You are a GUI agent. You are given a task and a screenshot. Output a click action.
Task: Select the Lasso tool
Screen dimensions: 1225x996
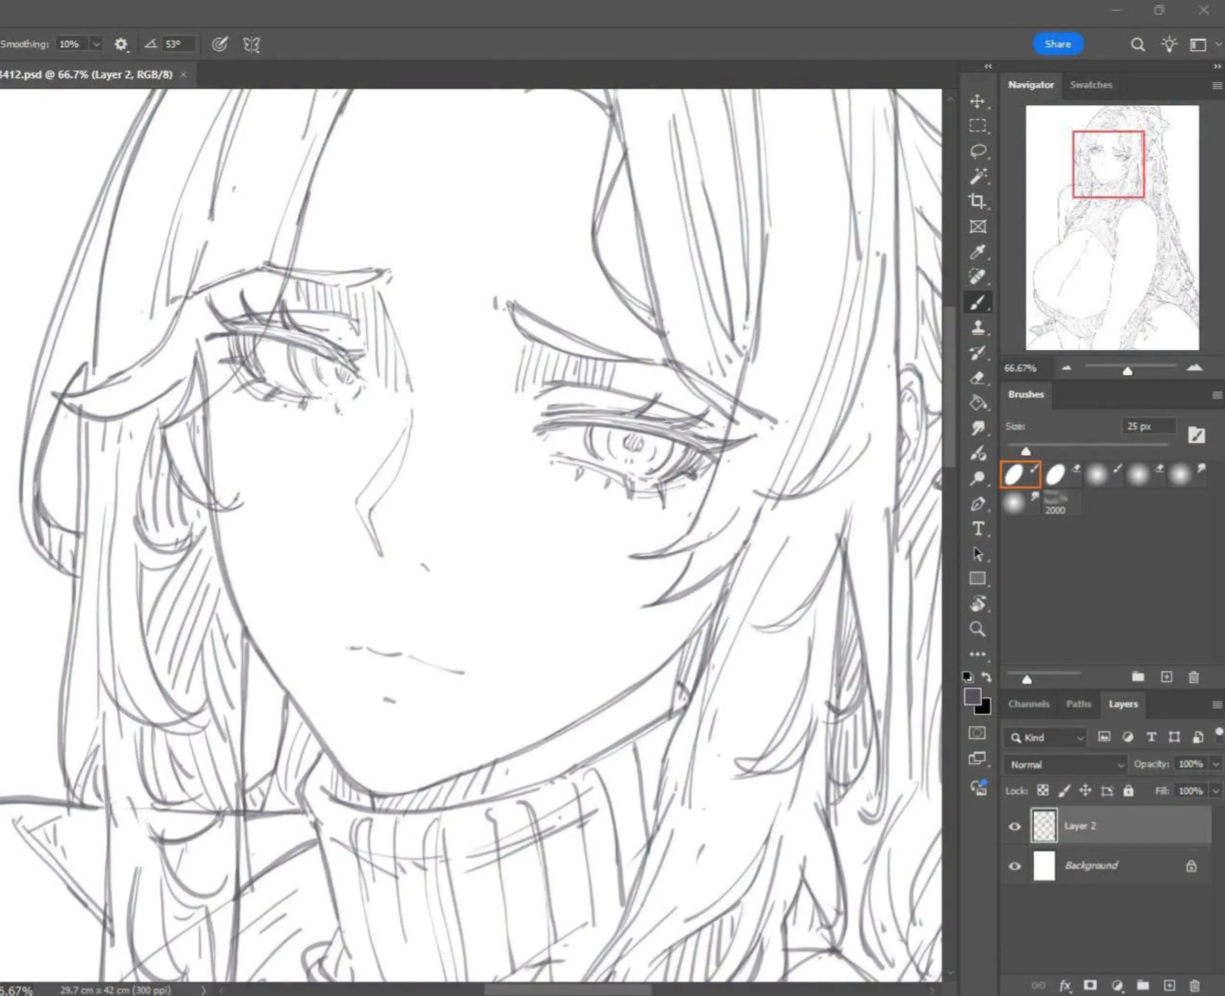click(x=978, y=151)
